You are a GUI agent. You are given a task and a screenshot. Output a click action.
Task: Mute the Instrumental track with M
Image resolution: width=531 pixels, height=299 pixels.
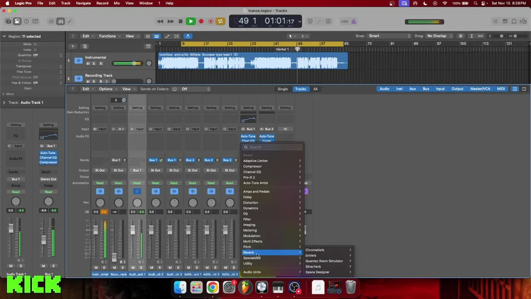88,64
